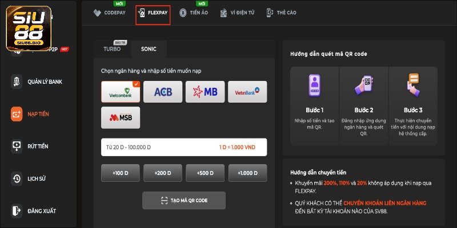The height and width of the screenshot is (228, 457).
Task: Click the history clock sidebar icon
Action: click(x=17, y=178)
